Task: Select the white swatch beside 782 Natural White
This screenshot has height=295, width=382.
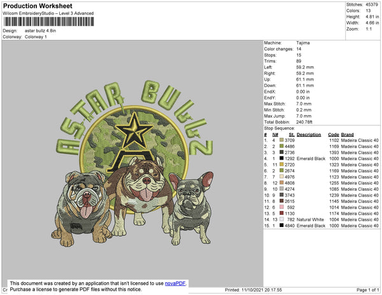Action: click(281, 219)
